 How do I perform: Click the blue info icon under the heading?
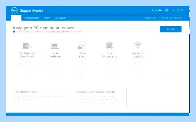tap(14, 32)
